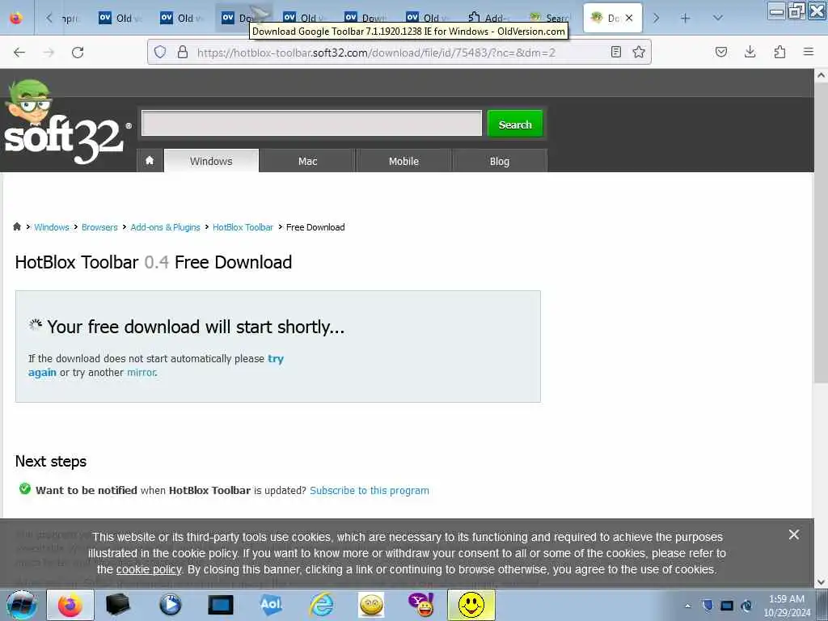Open the HotBlox Toolbar breadcrumb link

(243, 227)
